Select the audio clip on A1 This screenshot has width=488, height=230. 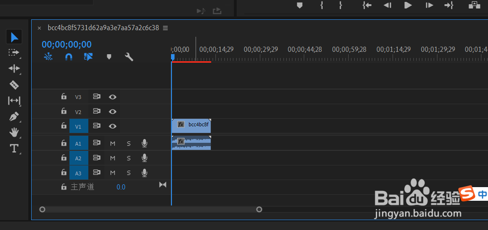tap(191, 143)
